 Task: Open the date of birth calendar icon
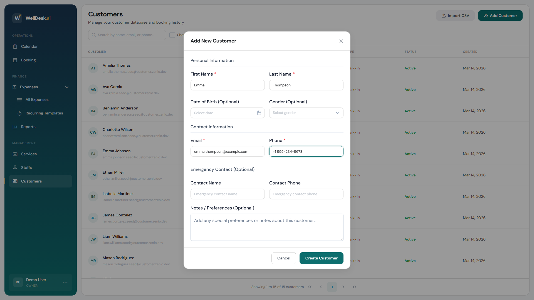point(259,113)
